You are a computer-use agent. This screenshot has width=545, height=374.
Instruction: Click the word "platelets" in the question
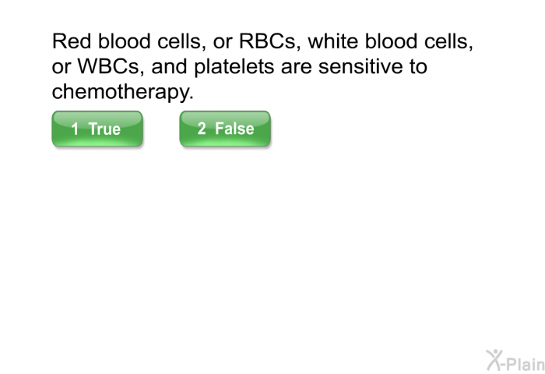click(234, 66)
